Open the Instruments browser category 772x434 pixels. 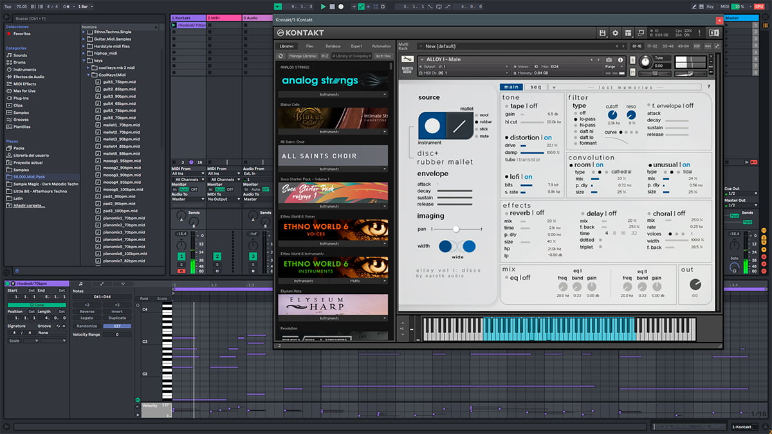[24, 69]
